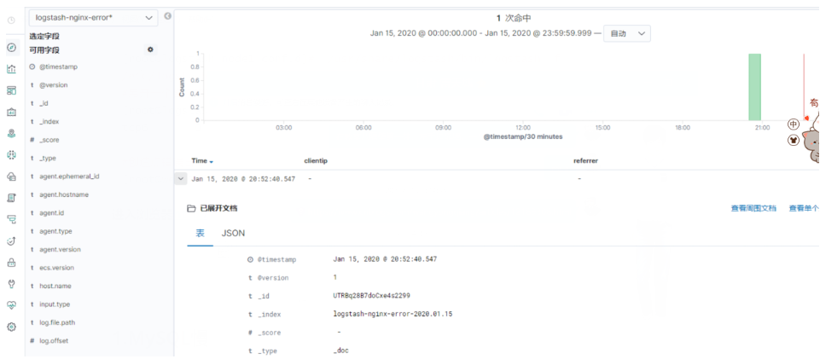Image resolution: width=820 pixels, height=359 pixels.
Task: Open the Monitoring heartbeat icon
Action: (11, 305)
